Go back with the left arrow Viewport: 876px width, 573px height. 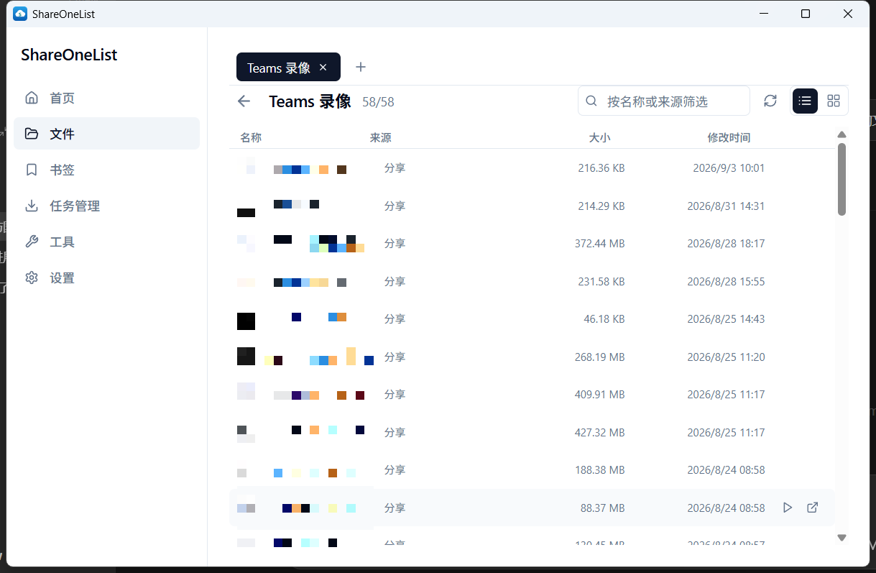244,101
